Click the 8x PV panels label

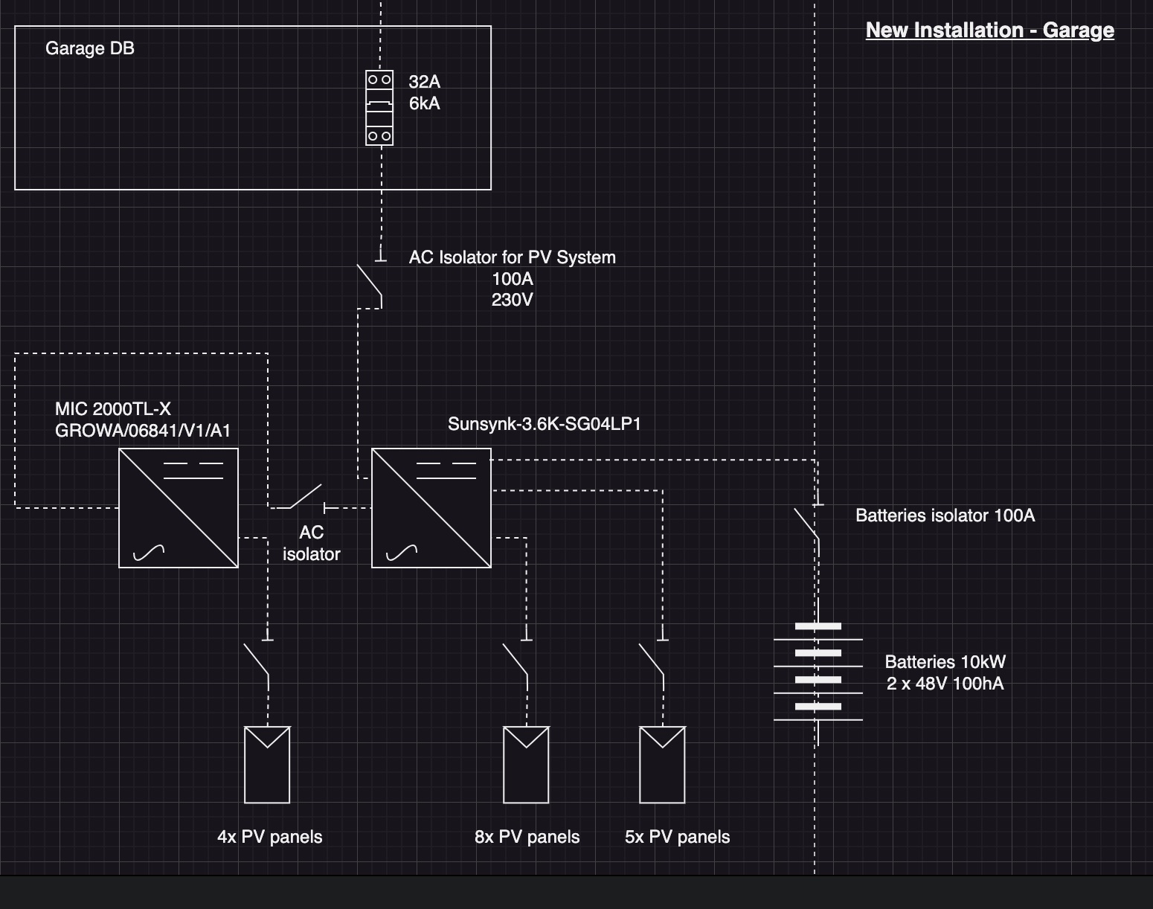coord(527,837)
